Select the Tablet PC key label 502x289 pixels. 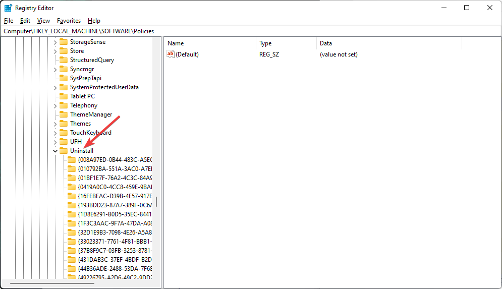[x=82, y=96]
